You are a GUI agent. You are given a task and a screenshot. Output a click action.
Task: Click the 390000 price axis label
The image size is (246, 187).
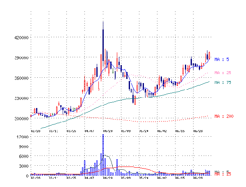point(21,58)
